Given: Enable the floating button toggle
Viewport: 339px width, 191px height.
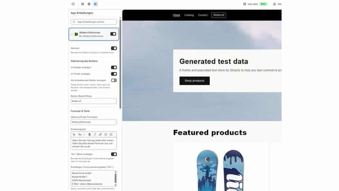Looking at the screenshot, I should 114,80.
